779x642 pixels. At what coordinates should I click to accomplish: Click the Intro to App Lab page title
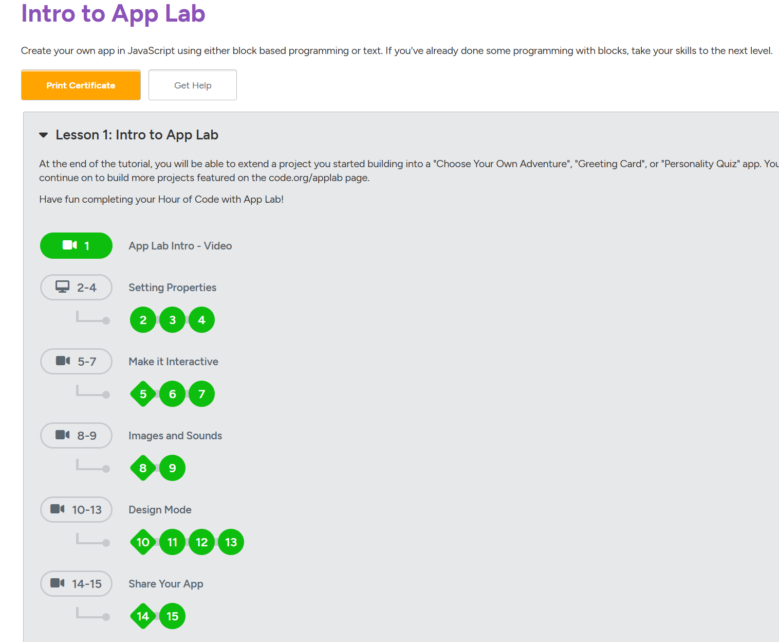tap(113, 14)
